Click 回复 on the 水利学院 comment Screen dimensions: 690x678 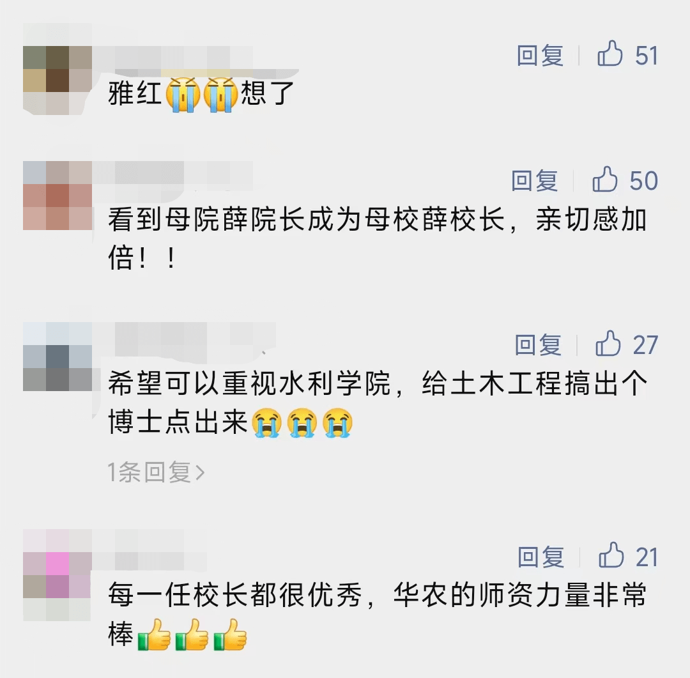click(538, 344)
